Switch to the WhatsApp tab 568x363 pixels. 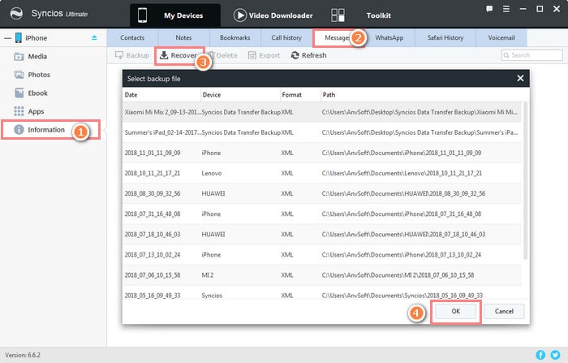[389, 37]
